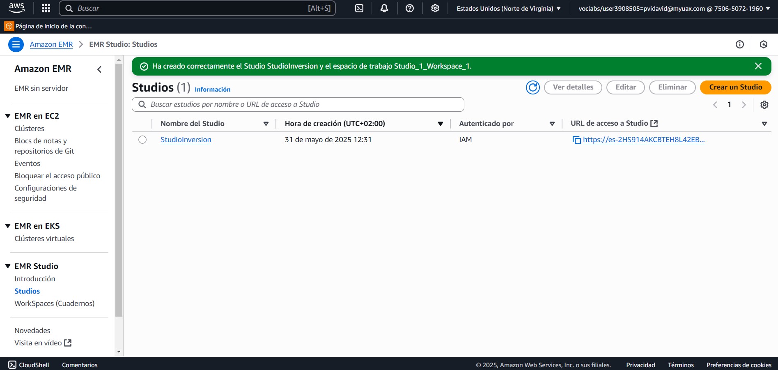Screen dimensions: 778x370
Task: Click Crear un Studio button
Action: click(735, 87)
